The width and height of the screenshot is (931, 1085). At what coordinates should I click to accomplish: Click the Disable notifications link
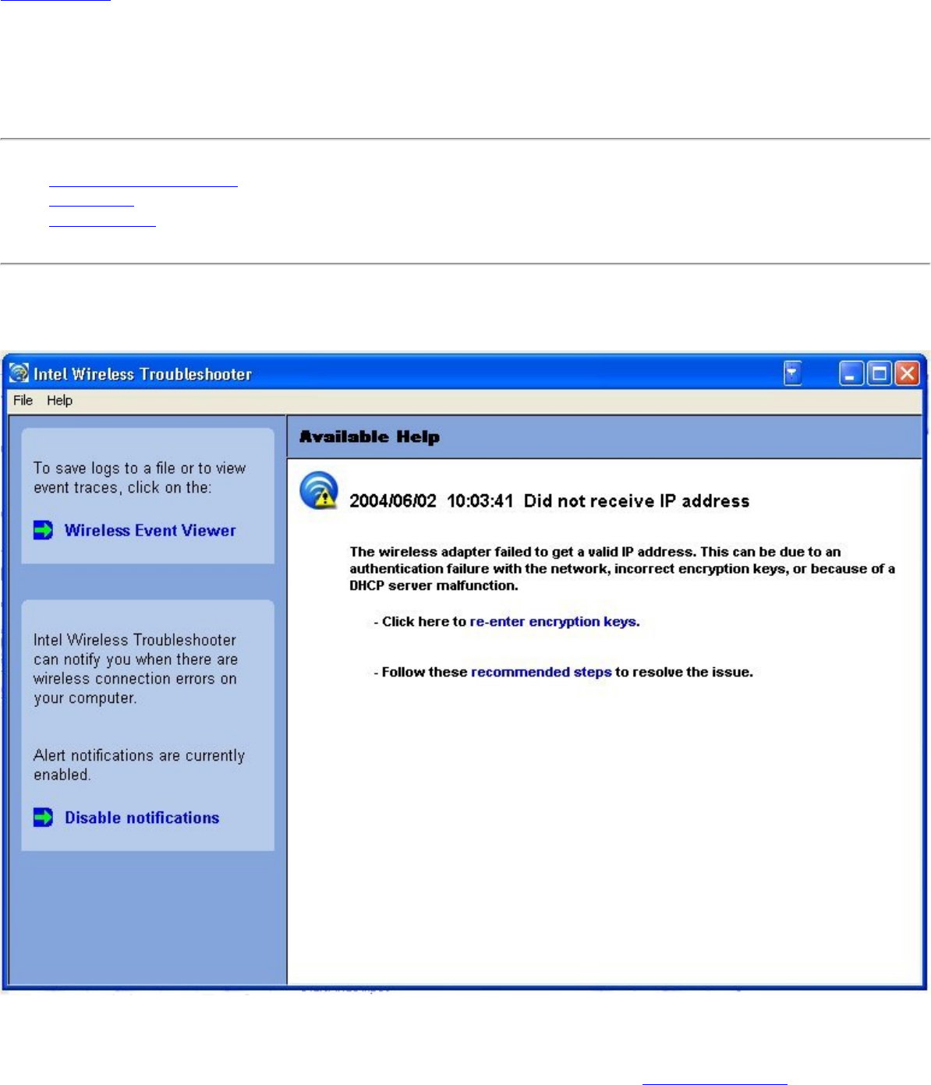pyautogui.click(x=142, y=818)
